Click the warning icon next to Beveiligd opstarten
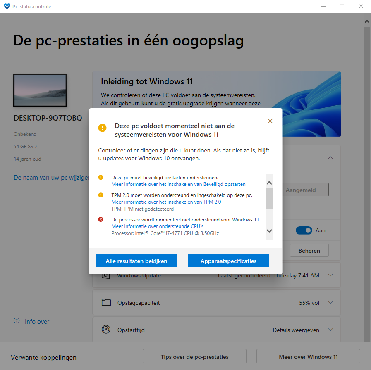371x370 pixels. pyautogui.click(x=101, y=177)
